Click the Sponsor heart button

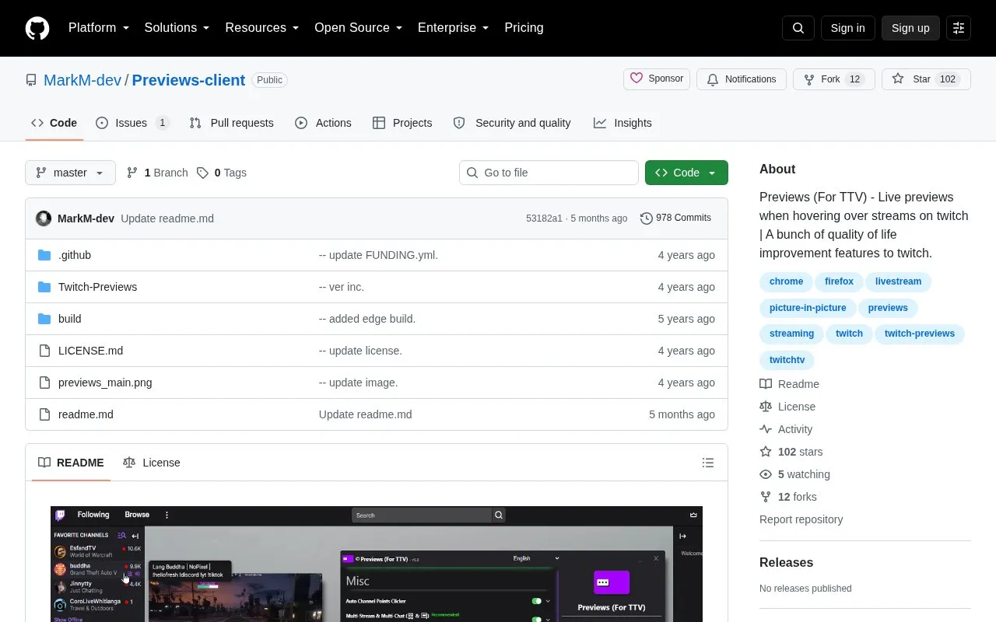(657, 79)
